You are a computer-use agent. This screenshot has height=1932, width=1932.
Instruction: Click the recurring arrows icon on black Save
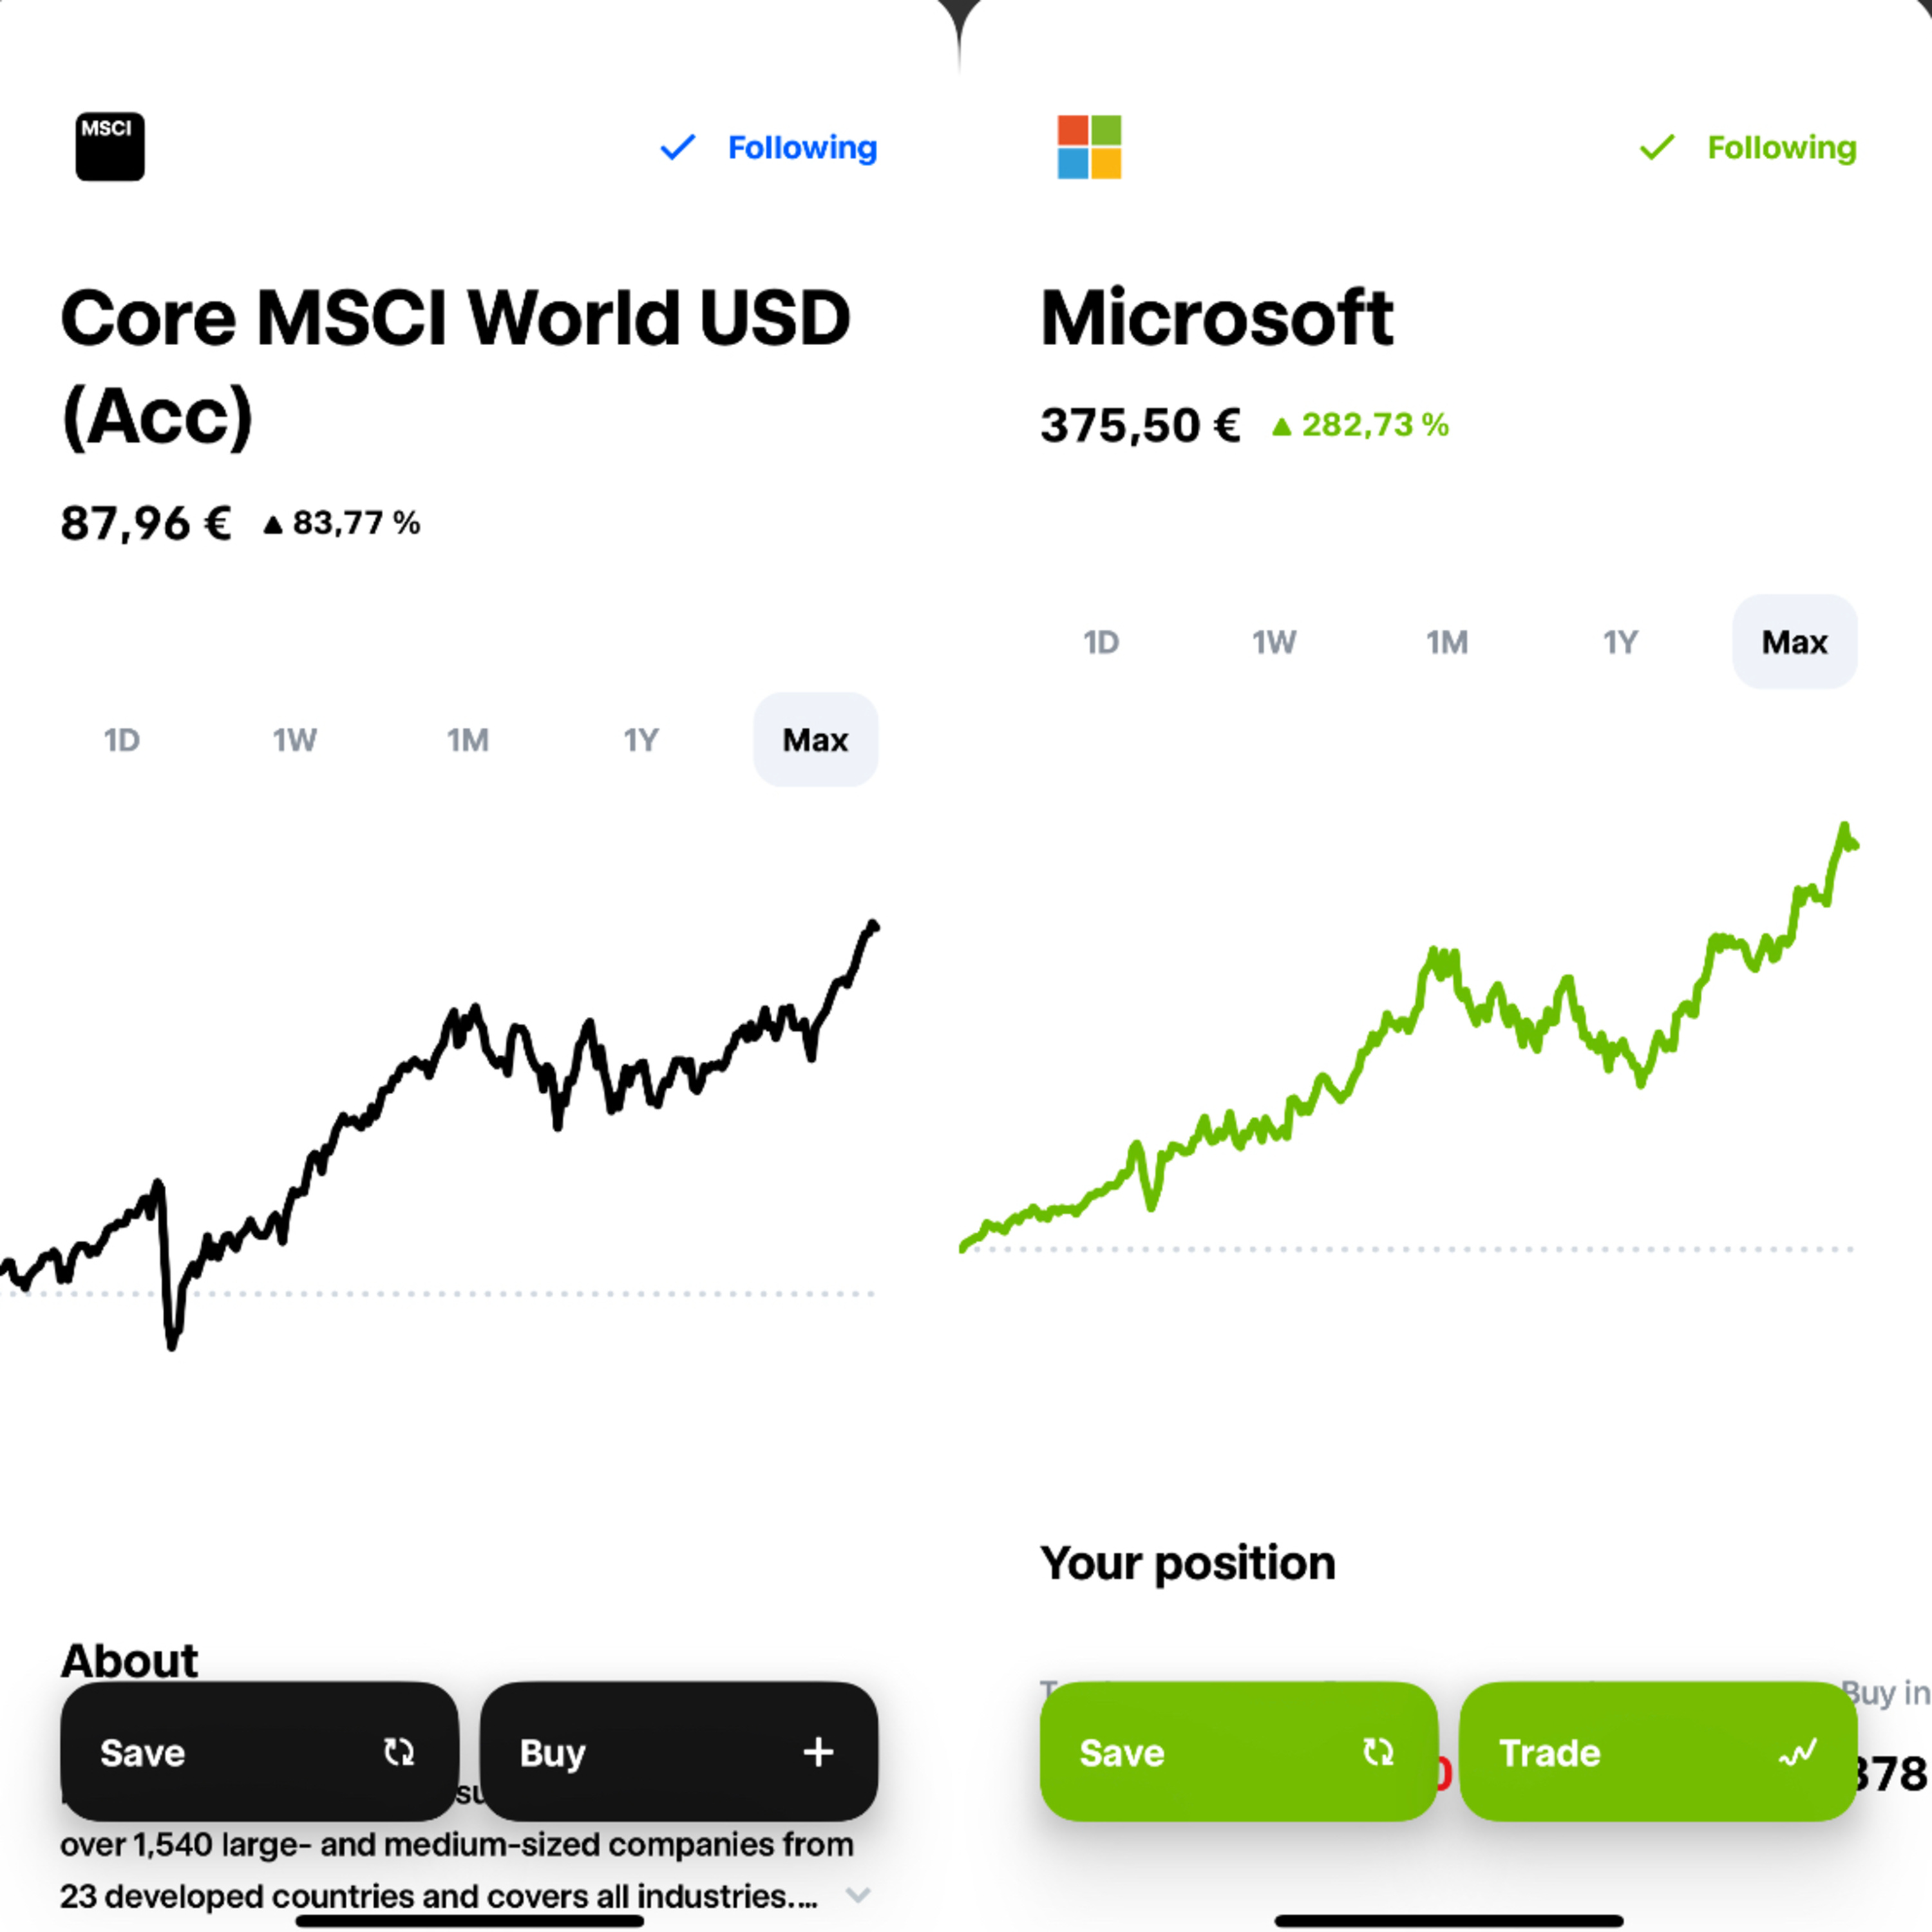(399, 1751)
